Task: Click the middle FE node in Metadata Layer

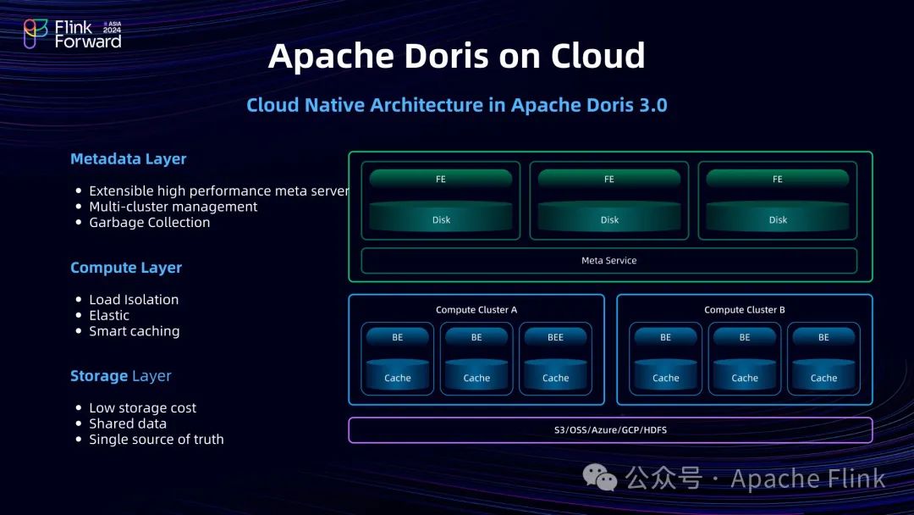Action: pos(608,179)
